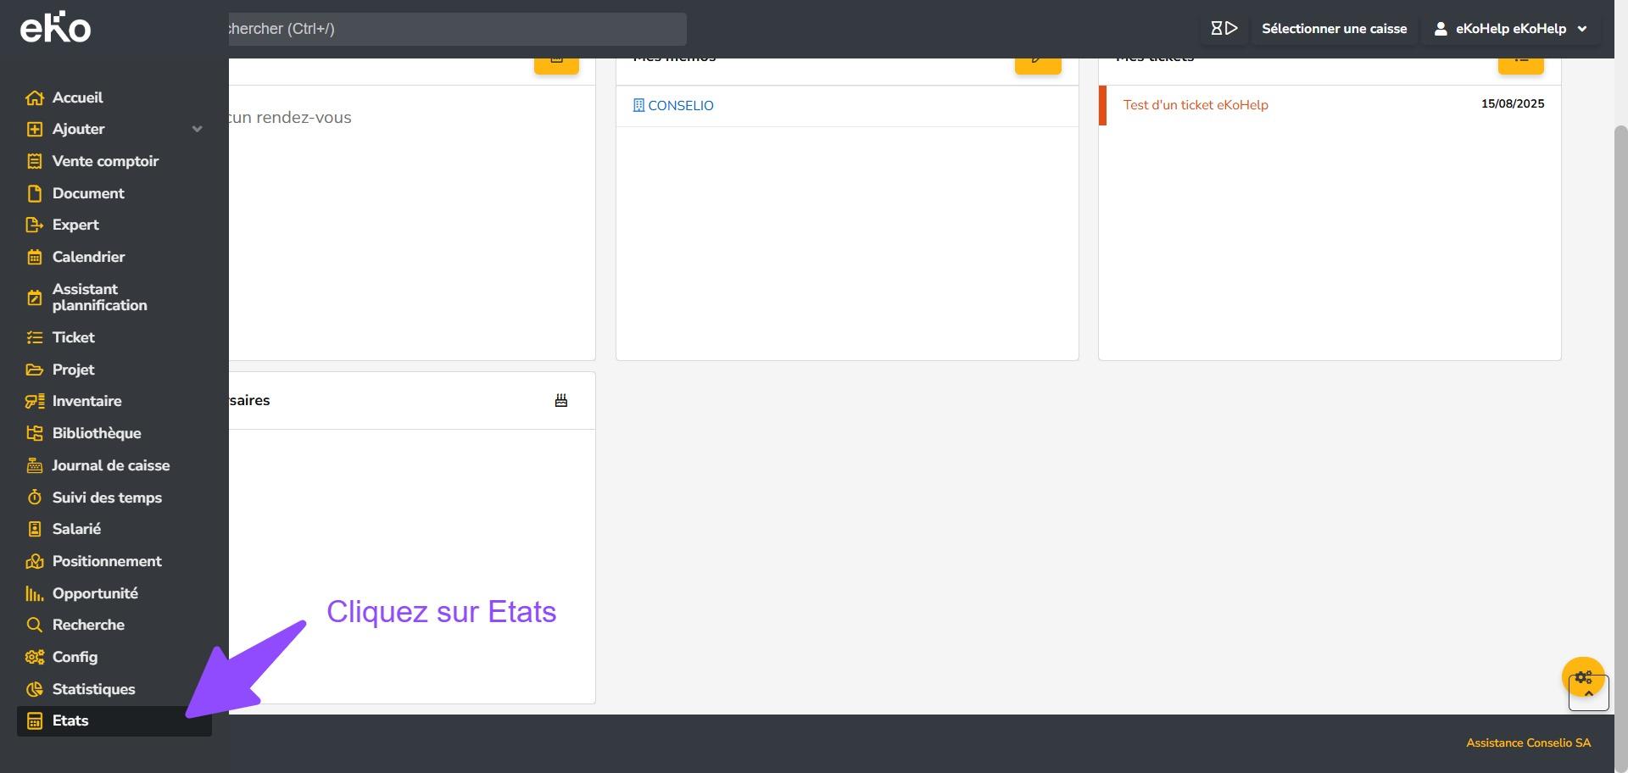Screen dimensions: 1628x773
Task: Click the Journal de caisse register icon
Action: click(x=34, y=466)
